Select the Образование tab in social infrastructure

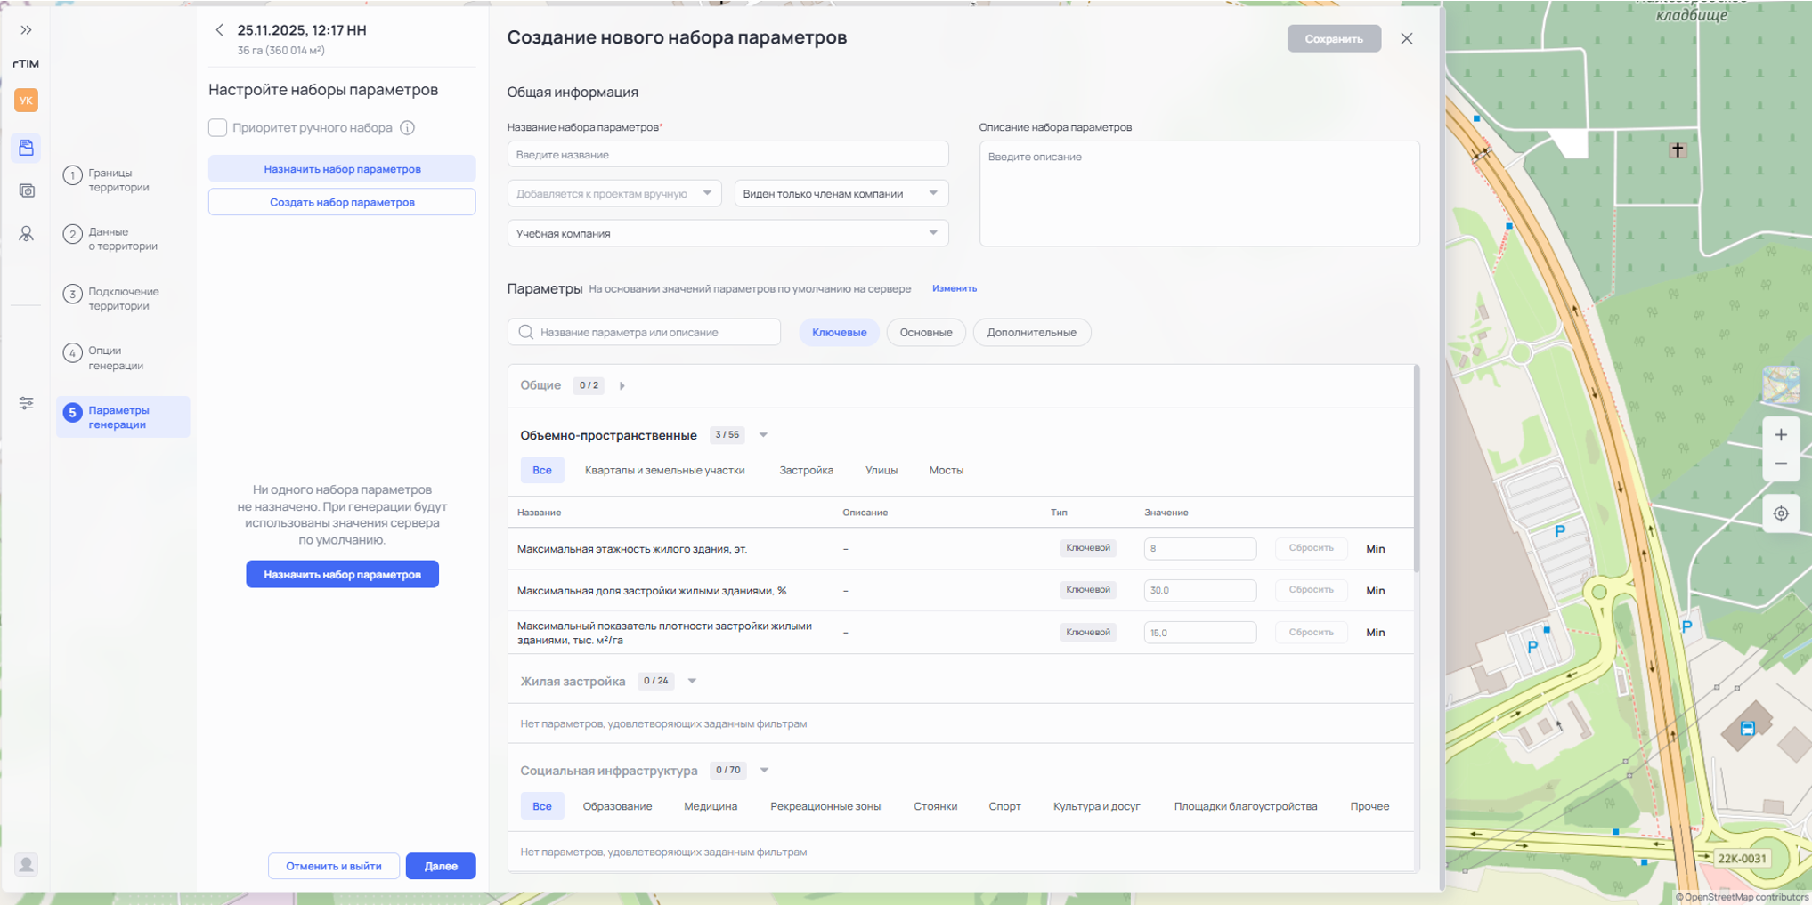617,807
